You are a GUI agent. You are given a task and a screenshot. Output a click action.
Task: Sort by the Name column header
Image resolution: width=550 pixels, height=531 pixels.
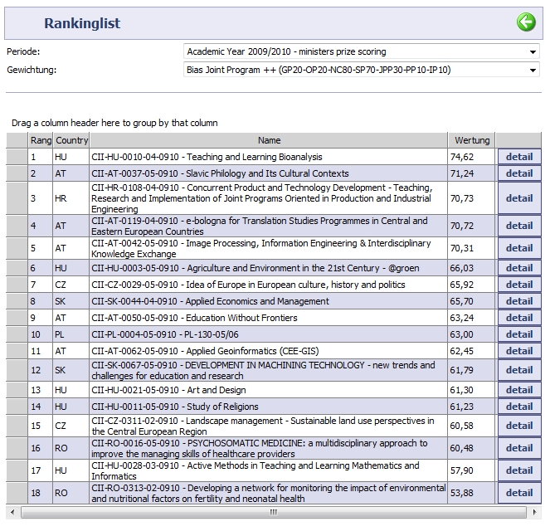pos(269,140)
